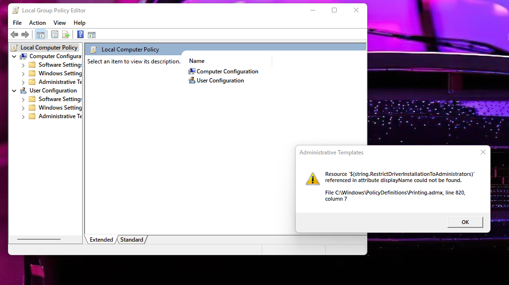Screen dimensions: 509x285
Task: Expand Administrative Templates under User Configuration
Action: click(x=23, y=116)
